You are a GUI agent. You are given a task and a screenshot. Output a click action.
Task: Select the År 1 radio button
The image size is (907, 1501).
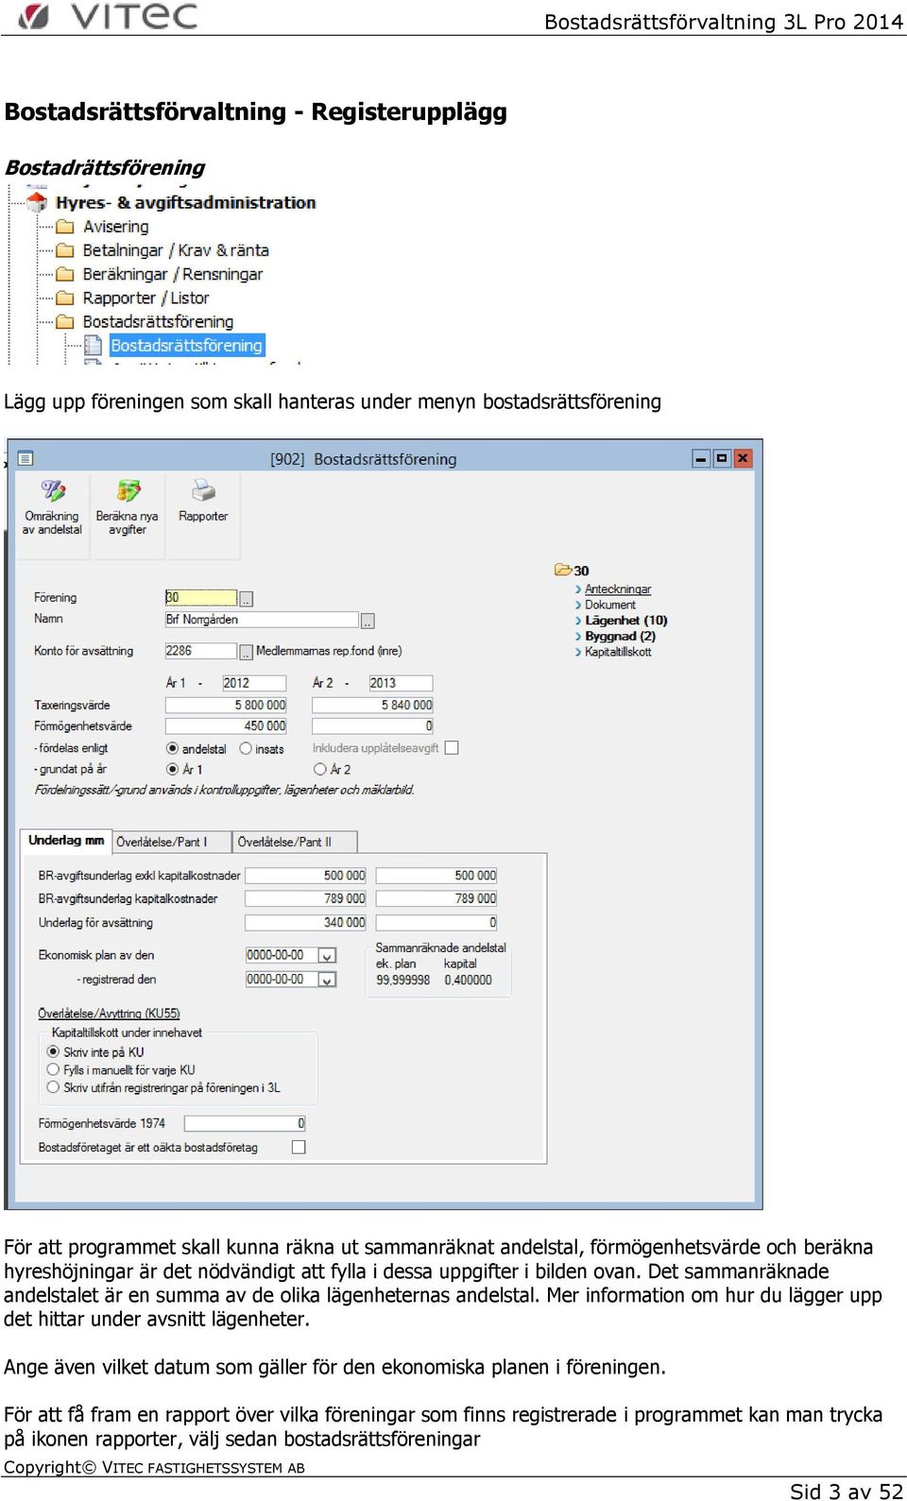pos(172,769)
